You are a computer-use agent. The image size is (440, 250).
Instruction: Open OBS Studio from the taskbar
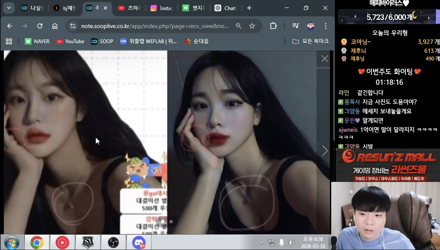(x=113, y=243)
